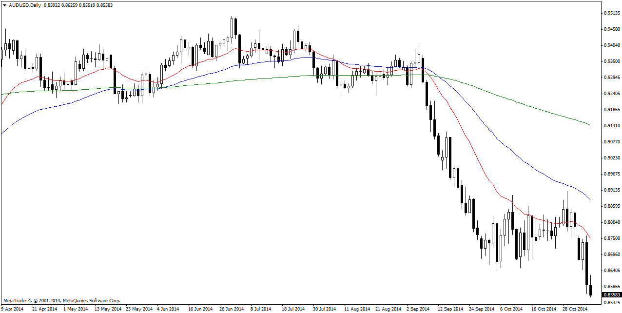Click the highlighted current price label 0.85583
The height and width of the screenshot is (313, 622).
tap(612, 295)
